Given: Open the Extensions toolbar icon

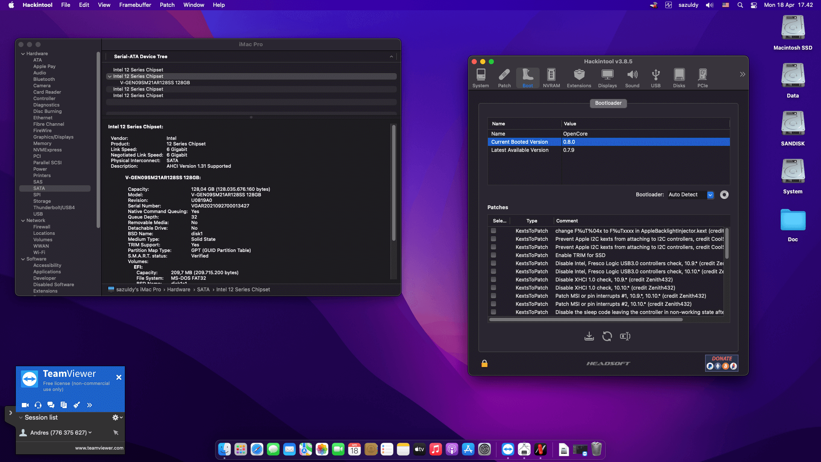Looking at the screenshot, I should [x=579, y=78].
